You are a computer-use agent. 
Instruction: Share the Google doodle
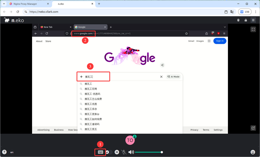(162, 65)
